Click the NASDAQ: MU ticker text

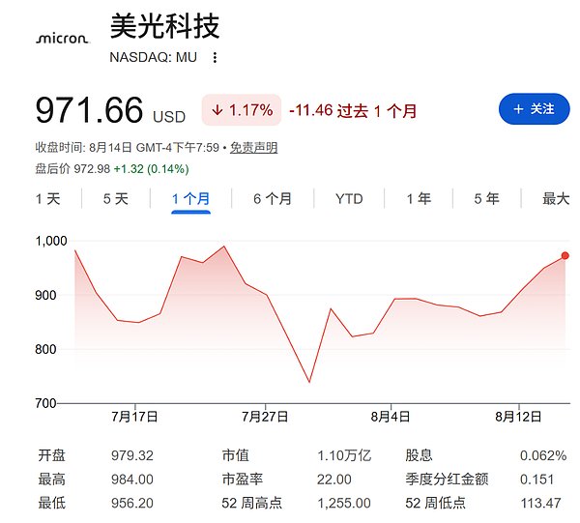point(153,57)
